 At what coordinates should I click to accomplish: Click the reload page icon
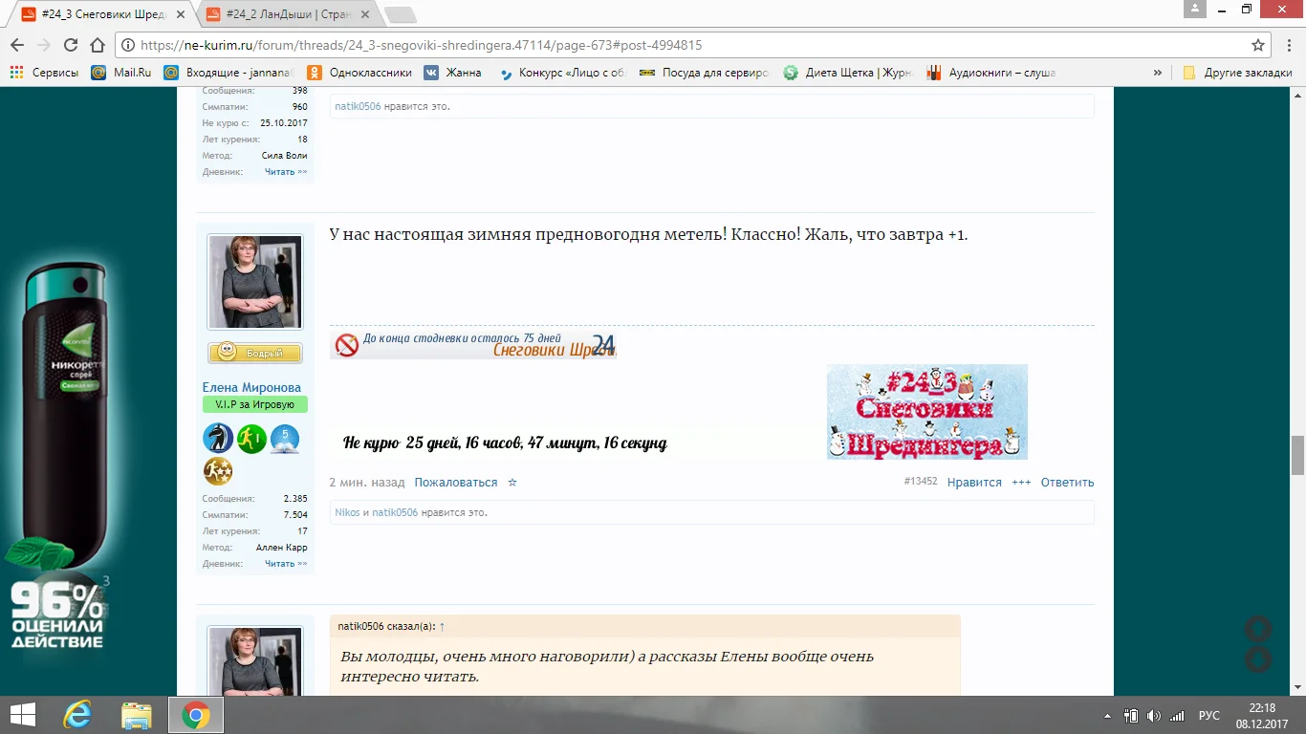tap(70, 45)
